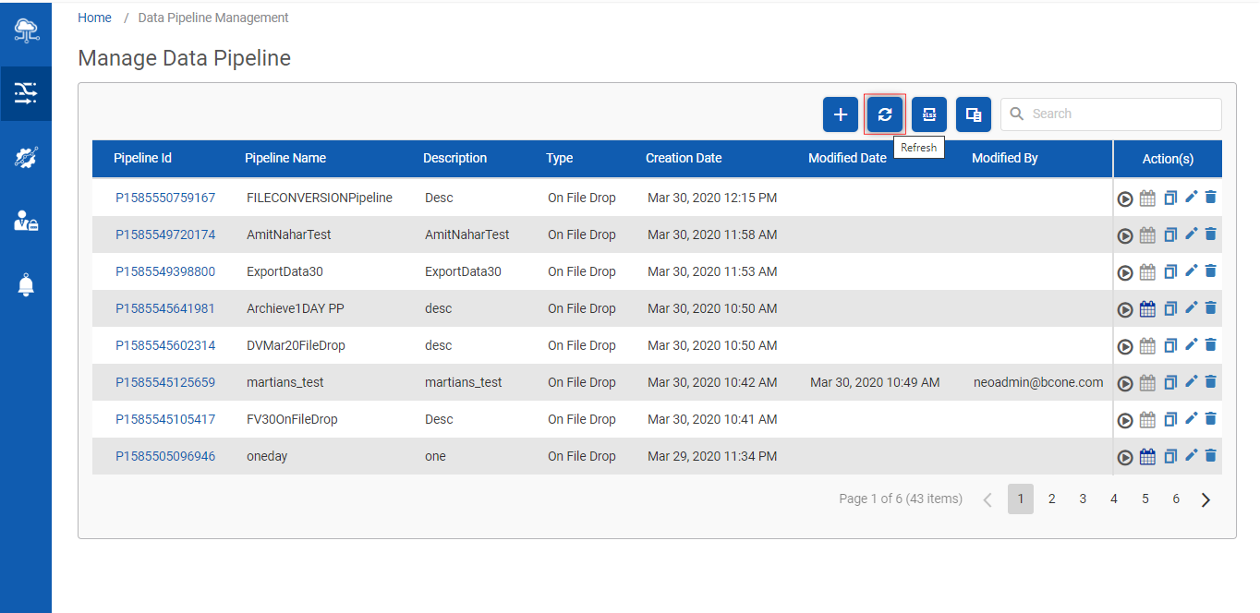Screen dimensions: 1260x613
Task: Delete the DVMar20FileDrop pipeline
Action: click(x=1211, y=344)
